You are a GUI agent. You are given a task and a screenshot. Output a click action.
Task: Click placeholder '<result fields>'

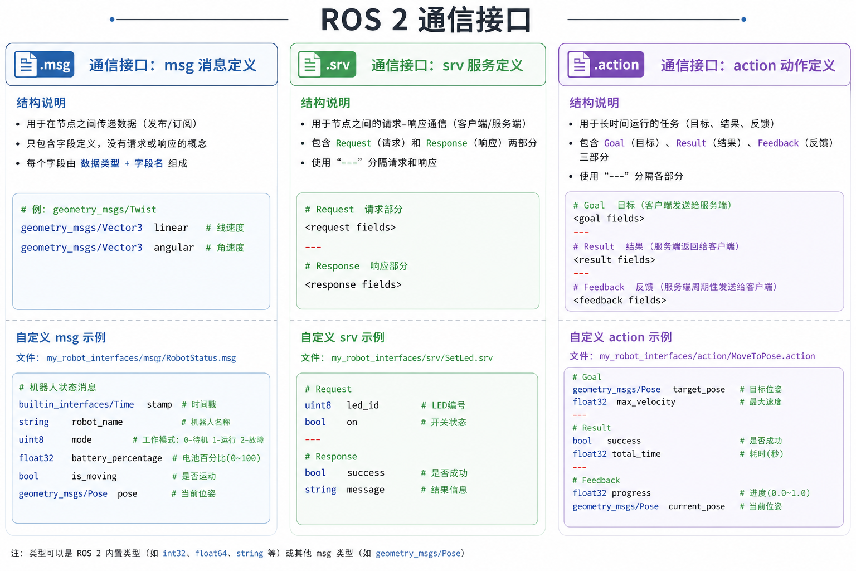click(x=614, y=260)
